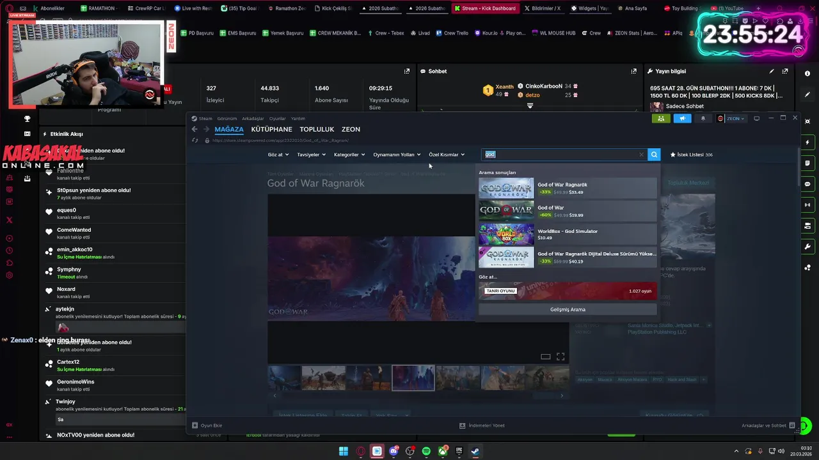
Task: Switch to TOPLULUK tab
Action: [x=317, y=129]
